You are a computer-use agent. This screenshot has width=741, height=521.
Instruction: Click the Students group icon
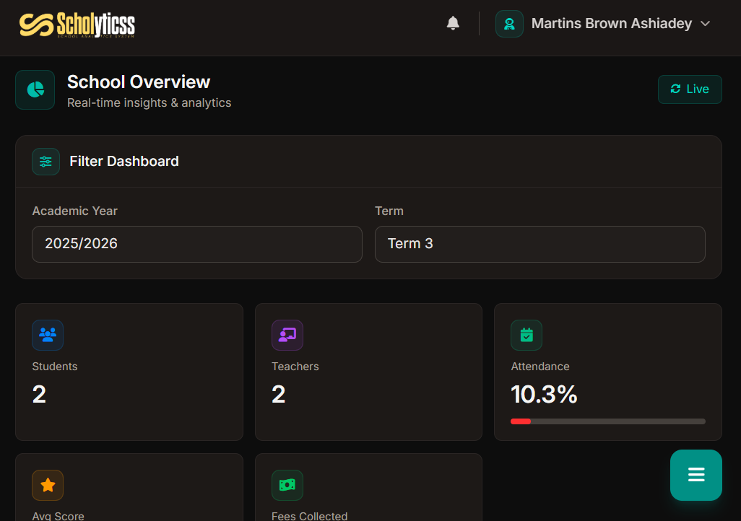click(48, 335)
